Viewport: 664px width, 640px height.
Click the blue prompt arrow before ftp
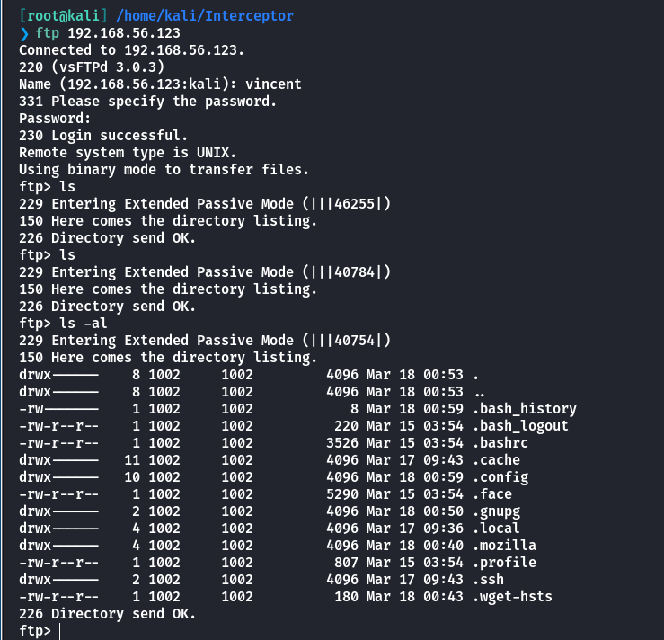coord(24,33)
